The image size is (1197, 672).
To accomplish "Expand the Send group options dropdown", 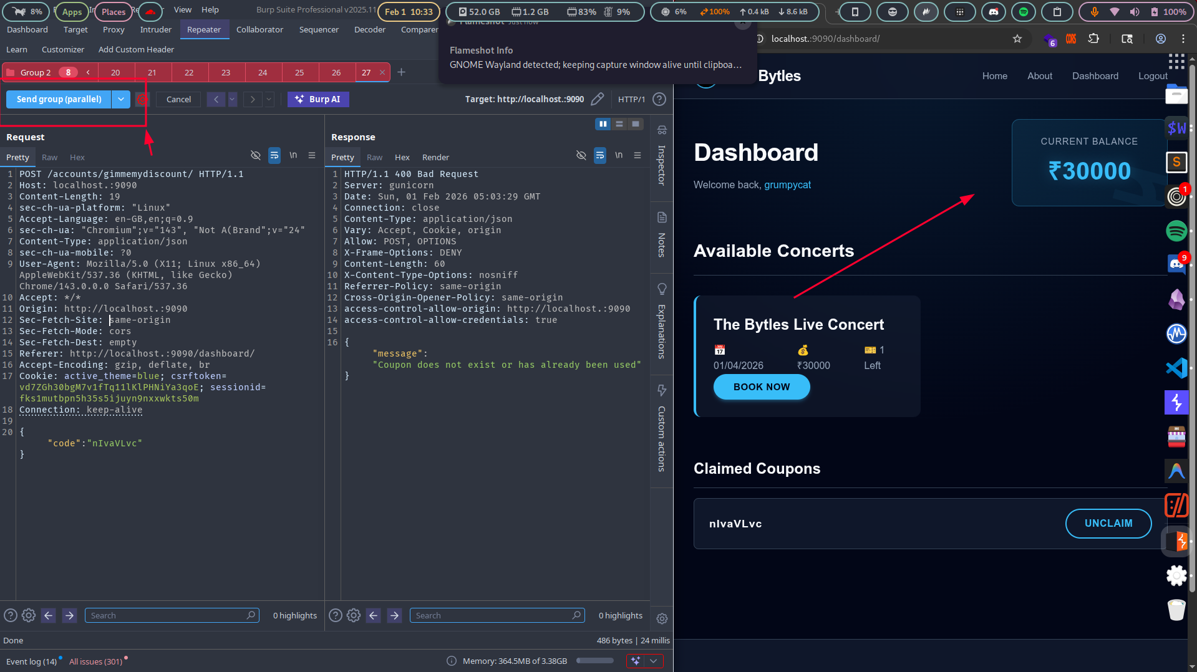I will 121,99.
